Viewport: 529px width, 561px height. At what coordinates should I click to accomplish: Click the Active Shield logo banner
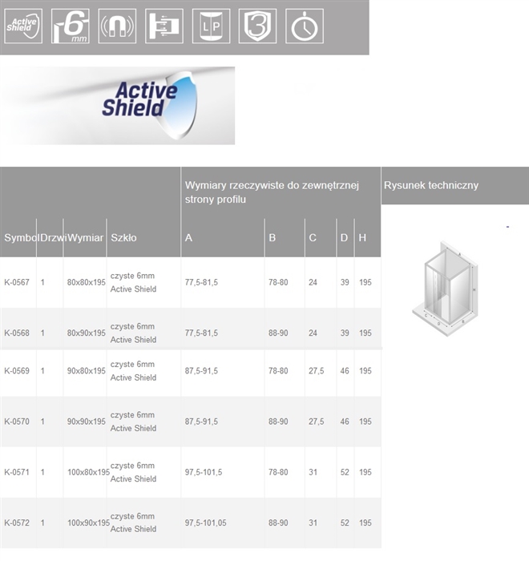click(x=117, y=106)
